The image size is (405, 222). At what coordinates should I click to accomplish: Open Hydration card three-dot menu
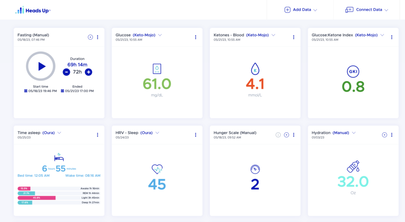coord(392,135)
